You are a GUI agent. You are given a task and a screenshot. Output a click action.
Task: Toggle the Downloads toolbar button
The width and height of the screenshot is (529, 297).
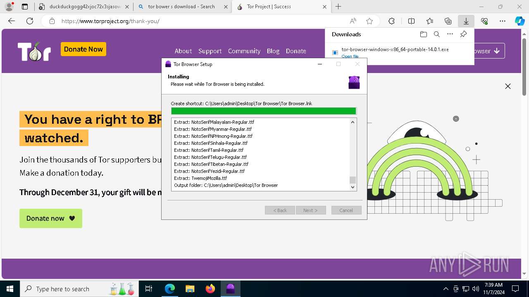(466, 21)
